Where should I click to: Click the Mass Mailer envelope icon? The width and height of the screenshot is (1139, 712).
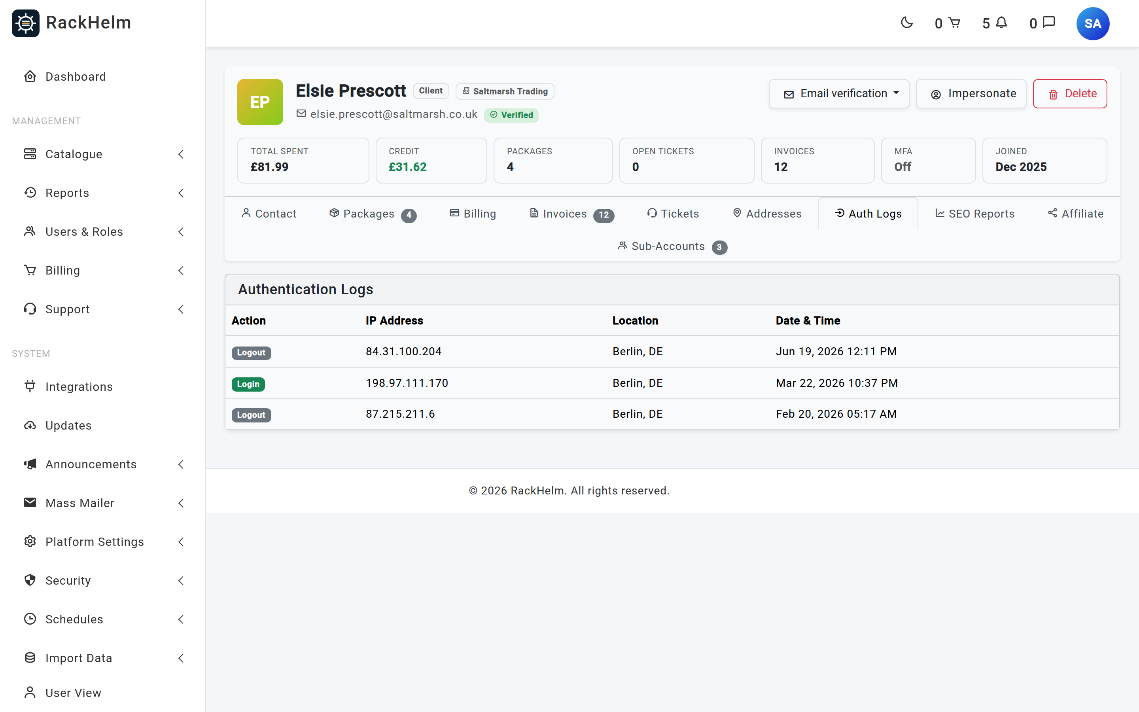click(x=30, y=502)
